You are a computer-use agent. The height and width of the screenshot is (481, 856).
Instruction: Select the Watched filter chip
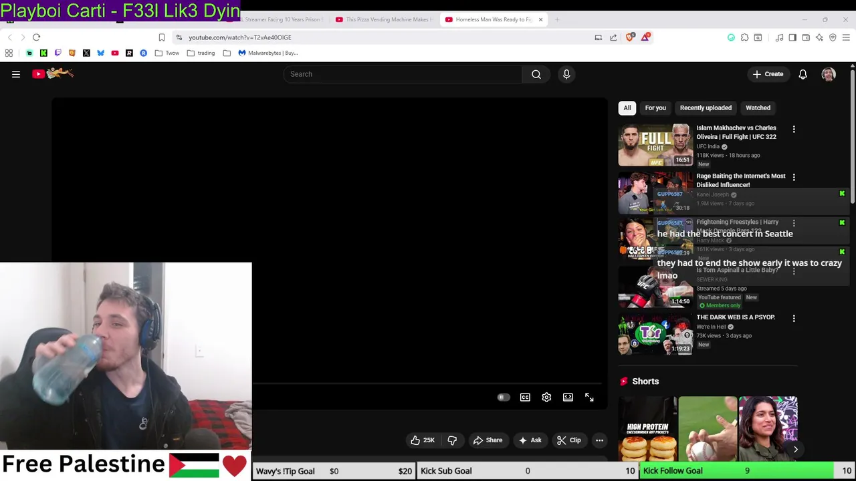[x=758, y=108]
